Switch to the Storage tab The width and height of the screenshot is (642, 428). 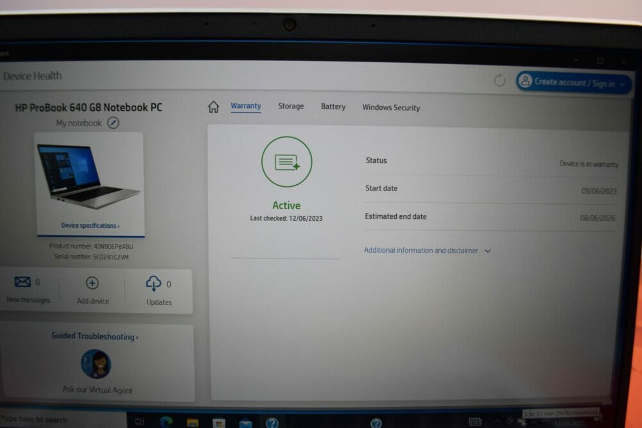[x=291, y=107]
